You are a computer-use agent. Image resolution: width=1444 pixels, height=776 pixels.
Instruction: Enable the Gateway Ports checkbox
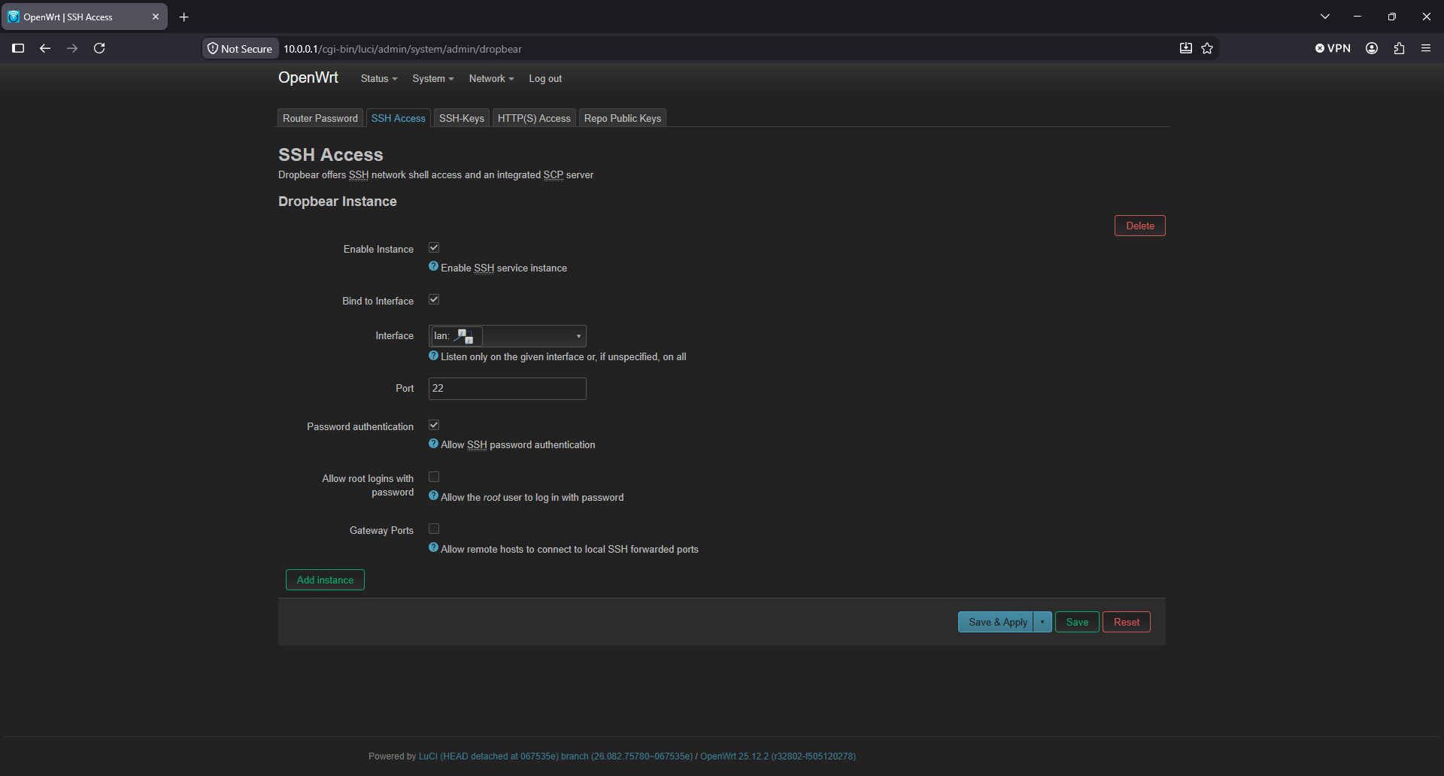pos(434,529)
